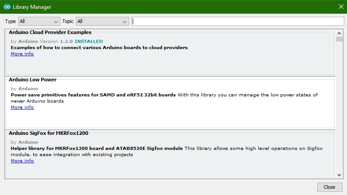Viewport: 347px width, 195px height.
Task: Click the Close button at the bottom
Action: [x=329, y=187]
